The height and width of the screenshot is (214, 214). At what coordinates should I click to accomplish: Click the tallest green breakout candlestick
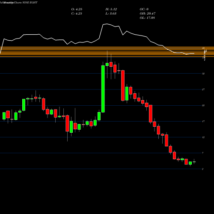103,89
